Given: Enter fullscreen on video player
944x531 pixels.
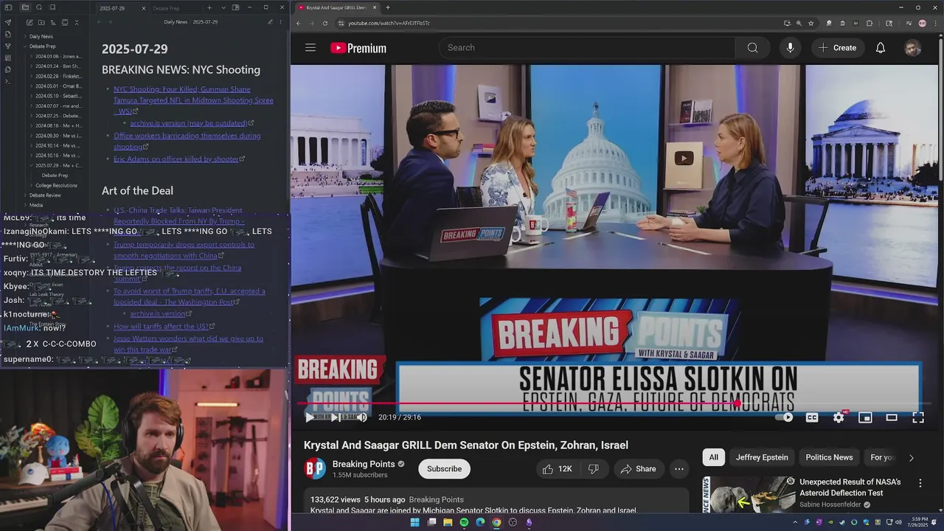Looking at the screenshot, I should [x=918, y=417].
